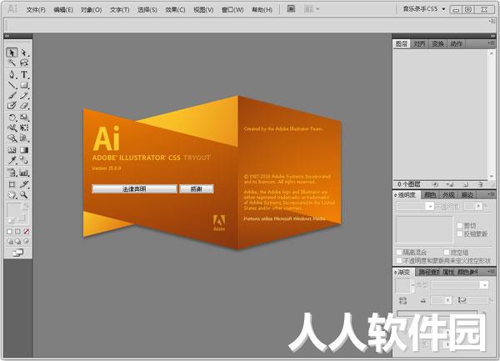This screenshot has width=500, height=361.
Task: Select the Line Segment tool
Action: pos(12,85)
